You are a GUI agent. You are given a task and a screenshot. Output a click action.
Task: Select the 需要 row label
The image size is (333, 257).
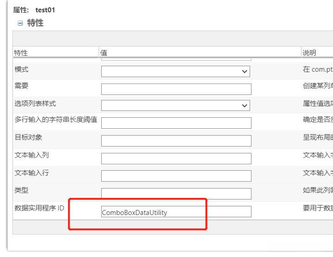click(22, 86)
